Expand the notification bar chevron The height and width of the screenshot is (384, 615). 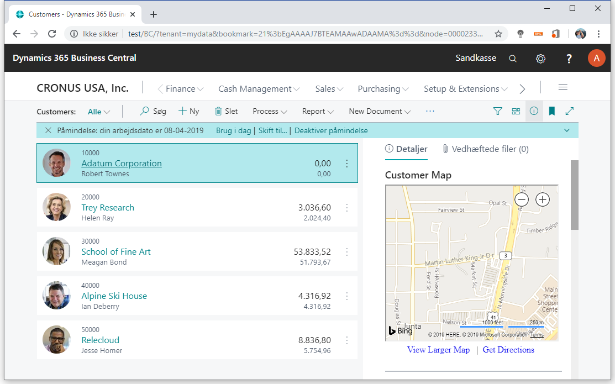click(x=567, y=130)
